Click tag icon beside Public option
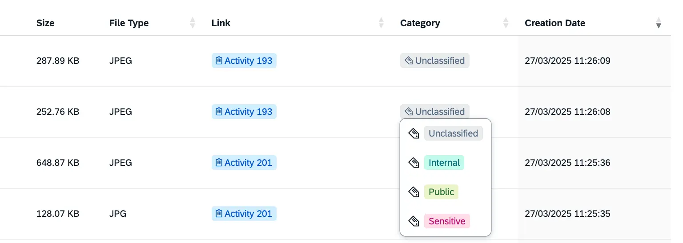The width and height of the screenshot is (683, 243). point(414,192)
